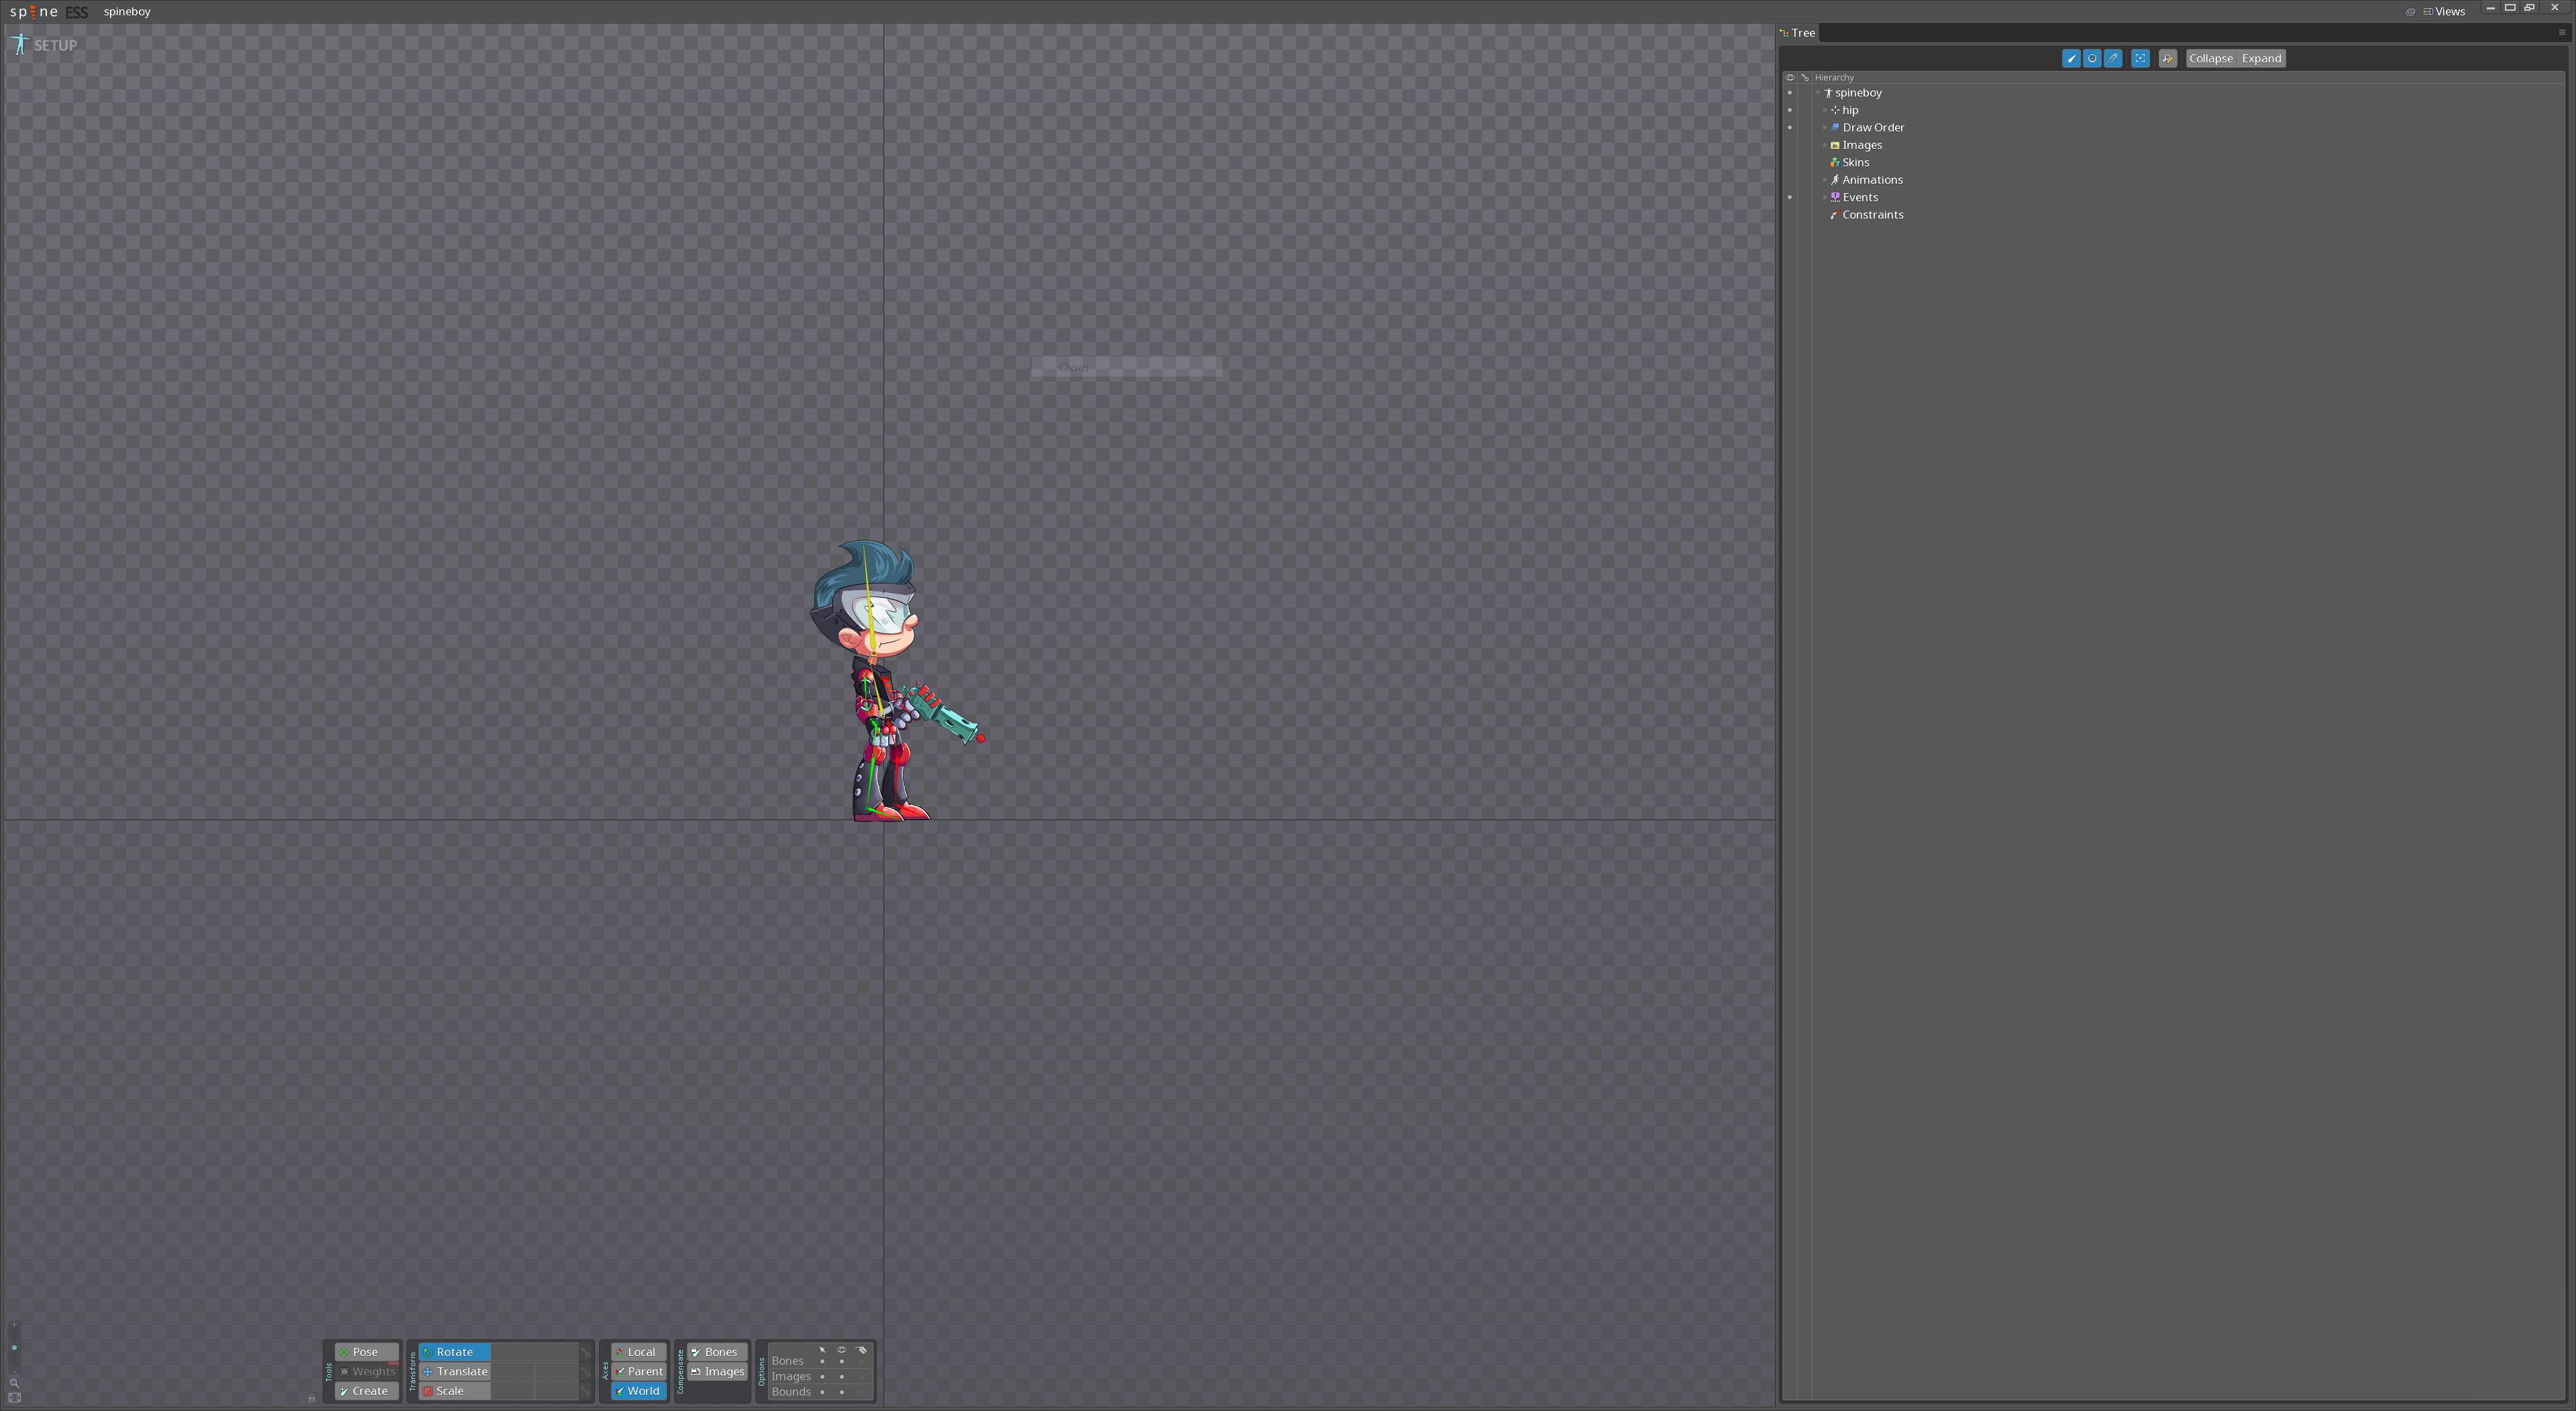This screenshot has height=1411, width=2576.
Task: Toggle slots filter circle icon
Action: click(x=2092, y=58)
